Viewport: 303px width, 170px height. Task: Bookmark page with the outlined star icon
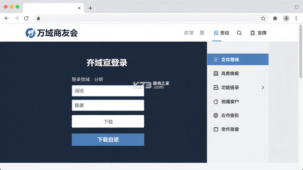coord(263,18)
